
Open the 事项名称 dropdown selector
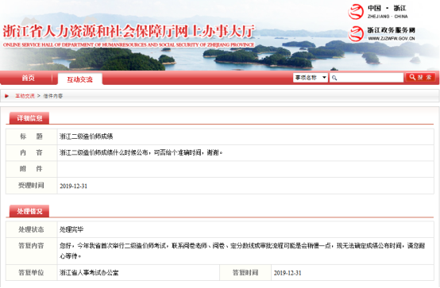point(311,78)
